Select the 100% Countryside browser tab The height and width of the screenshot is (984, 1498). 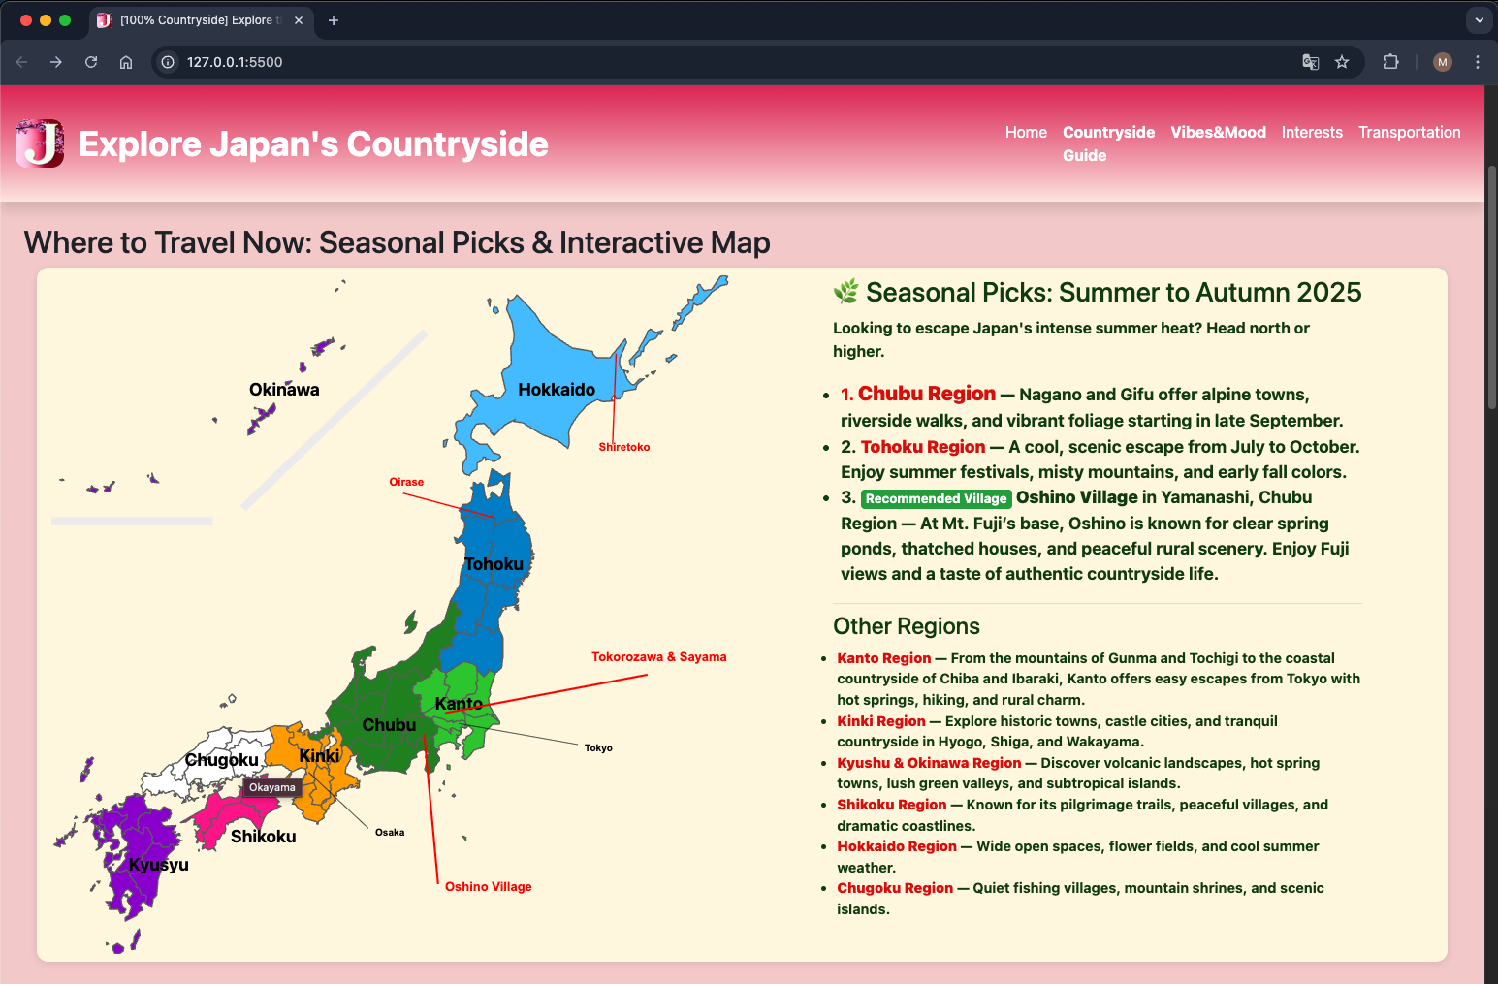pyautogui.click(x=202, y=20)
